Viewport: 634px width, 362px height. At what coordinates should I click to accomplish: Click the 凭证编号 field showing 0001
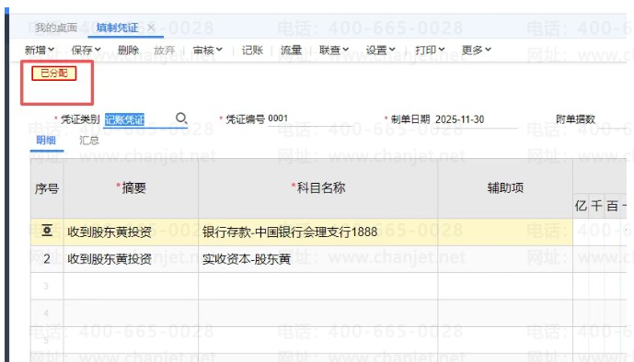310,119
